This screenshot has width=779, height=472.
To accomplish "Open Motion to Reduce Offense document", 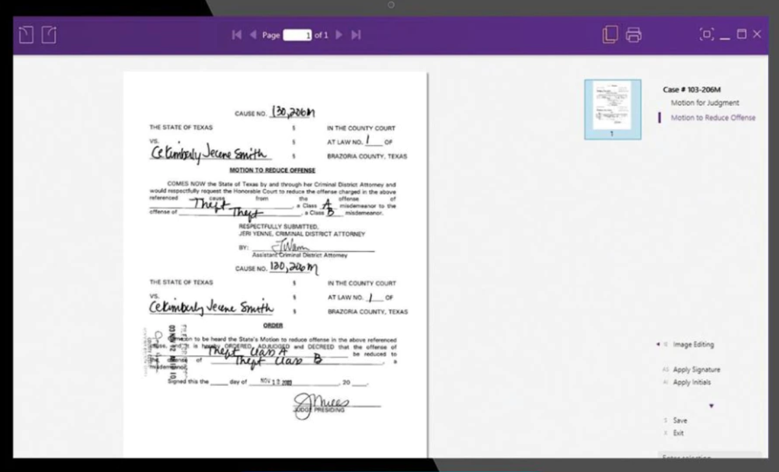I will click(x=713, y=118).
